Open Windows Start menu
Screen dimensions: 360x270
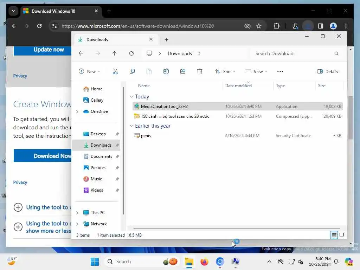coord(95,262)
